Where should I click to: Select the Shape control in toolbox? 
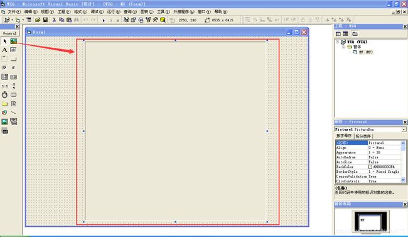point(4,113)
